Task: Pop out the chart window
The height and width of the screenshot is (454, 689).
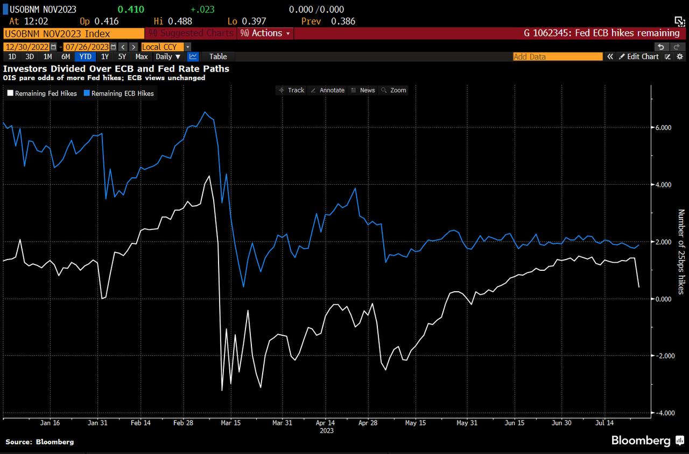Action: point(679,20)
